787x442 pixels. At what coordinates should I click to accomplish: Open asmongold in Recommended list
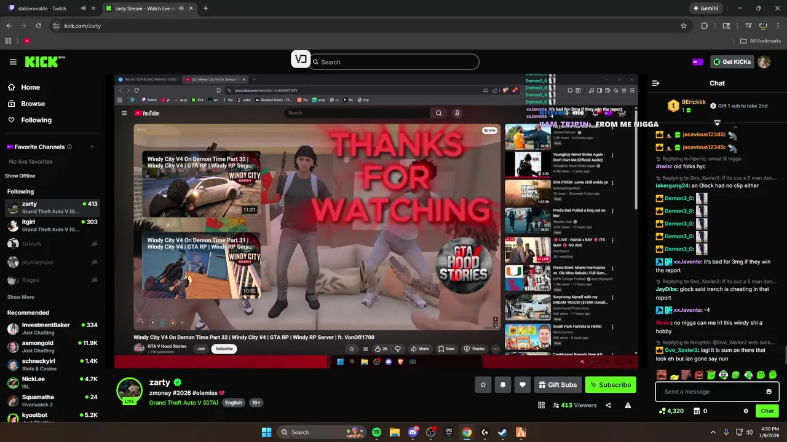pyautogui.click(x=52, y=346)
